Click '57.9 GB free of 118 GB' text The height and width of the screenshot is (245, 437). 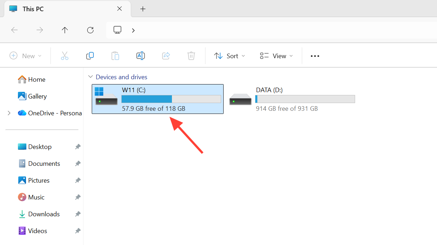(x=154, y=109)
